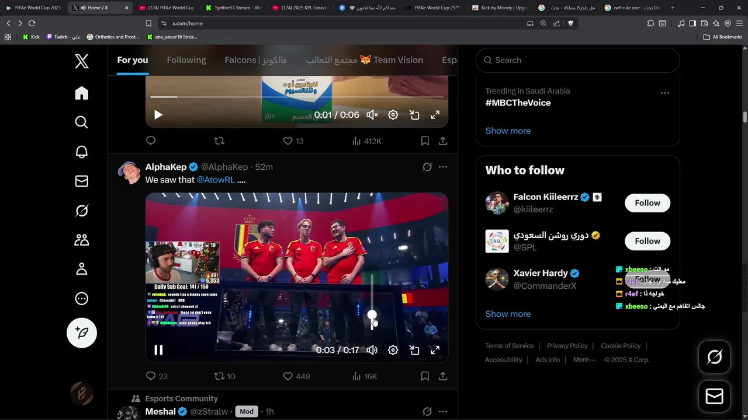Viewport: 748px width, 420px height.
Task: Open Explore search icon in sidebar
Action: point(82,123)
